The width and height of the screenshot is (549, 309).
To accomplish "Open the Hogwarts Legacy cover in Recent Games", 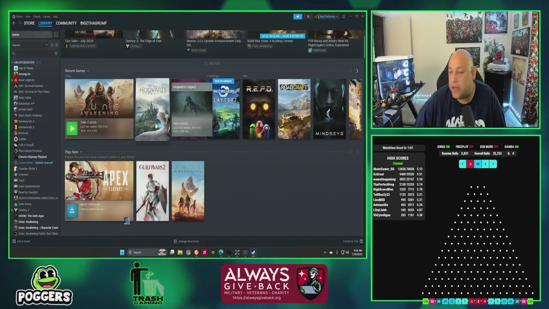I will point(153,109).
